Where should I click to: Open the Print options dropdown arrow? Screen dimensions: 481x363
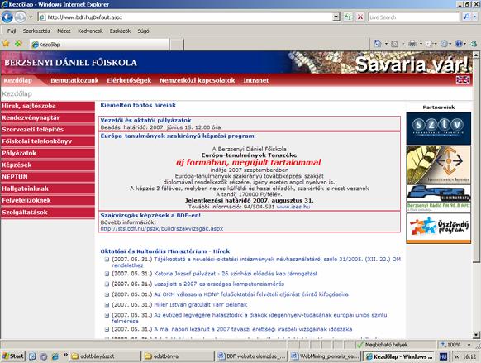(x=421, y=44)
